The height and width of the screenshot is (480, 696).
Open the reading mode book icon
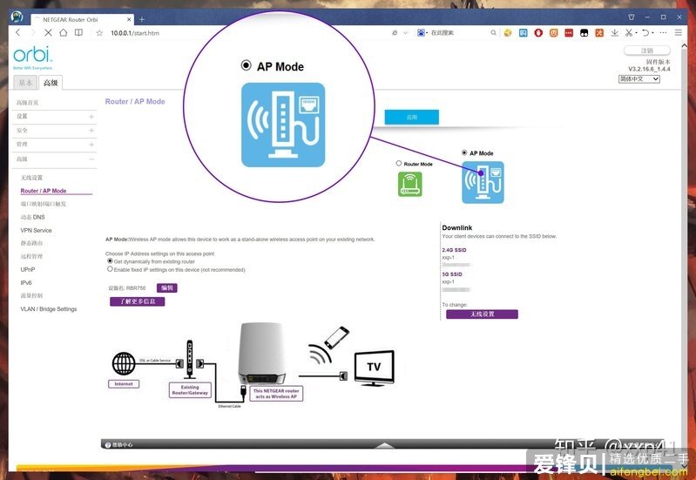click(78, 32)
